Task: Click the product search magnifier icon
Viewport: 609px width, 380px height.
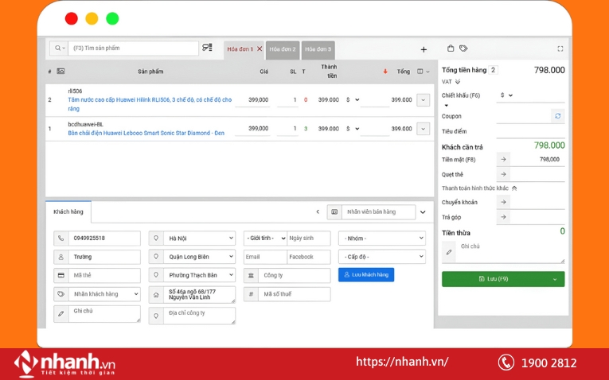Action: pyautogui.click(x=58, y=48)
